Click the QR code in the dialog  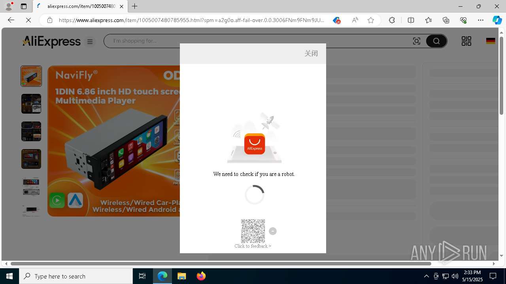click(x=253, y=231)
